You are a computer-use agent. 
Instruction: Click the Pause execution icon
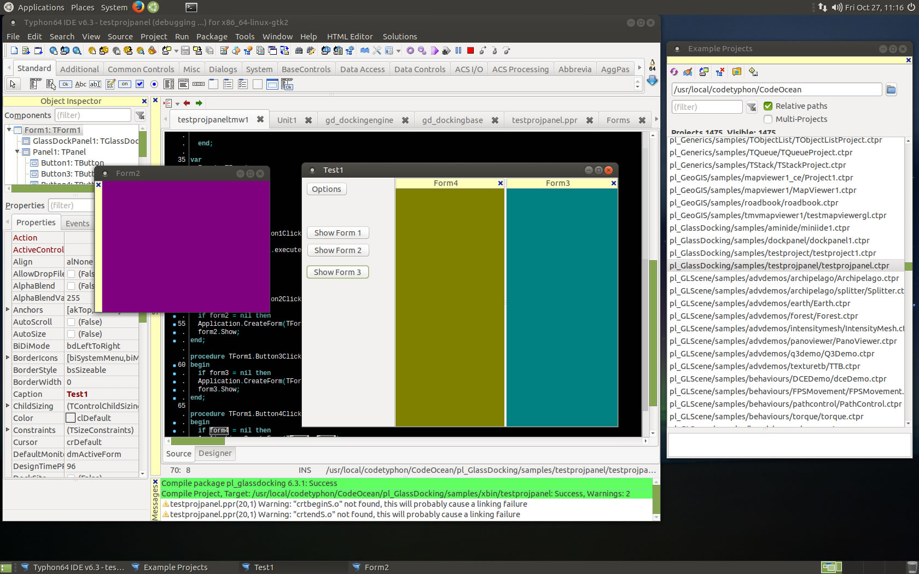[x=458, y=51]
